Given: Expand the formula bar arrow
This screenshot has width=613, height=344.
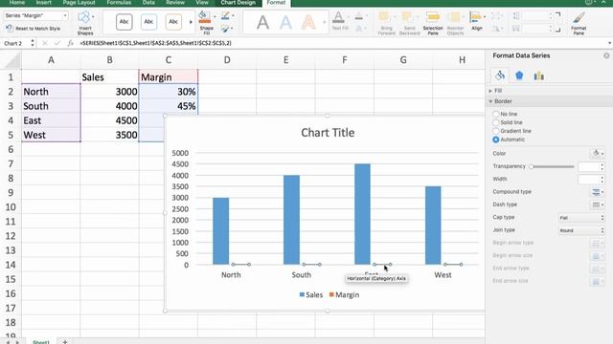Looking at the screenshot, I should 609,43.
